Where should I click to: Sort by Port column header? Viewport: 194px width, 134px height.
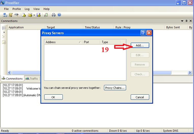(x=91, y=42)
